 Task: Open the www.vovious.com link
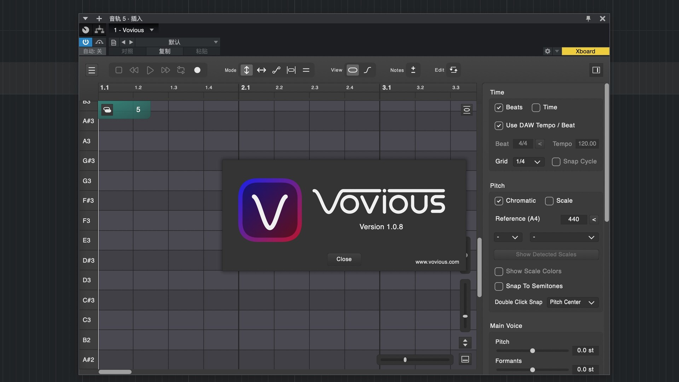tap(437, 262)
